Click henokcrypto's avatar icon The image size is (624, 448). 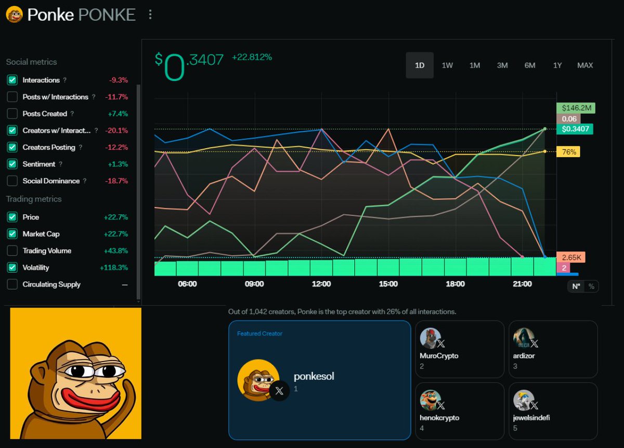coord(430,400)
